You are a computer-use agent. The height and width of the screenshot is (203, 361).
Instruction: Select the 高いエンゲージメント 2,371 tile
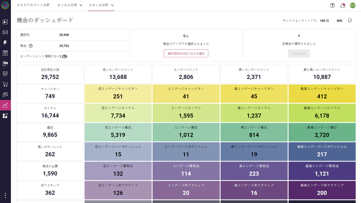click(254, 74)
